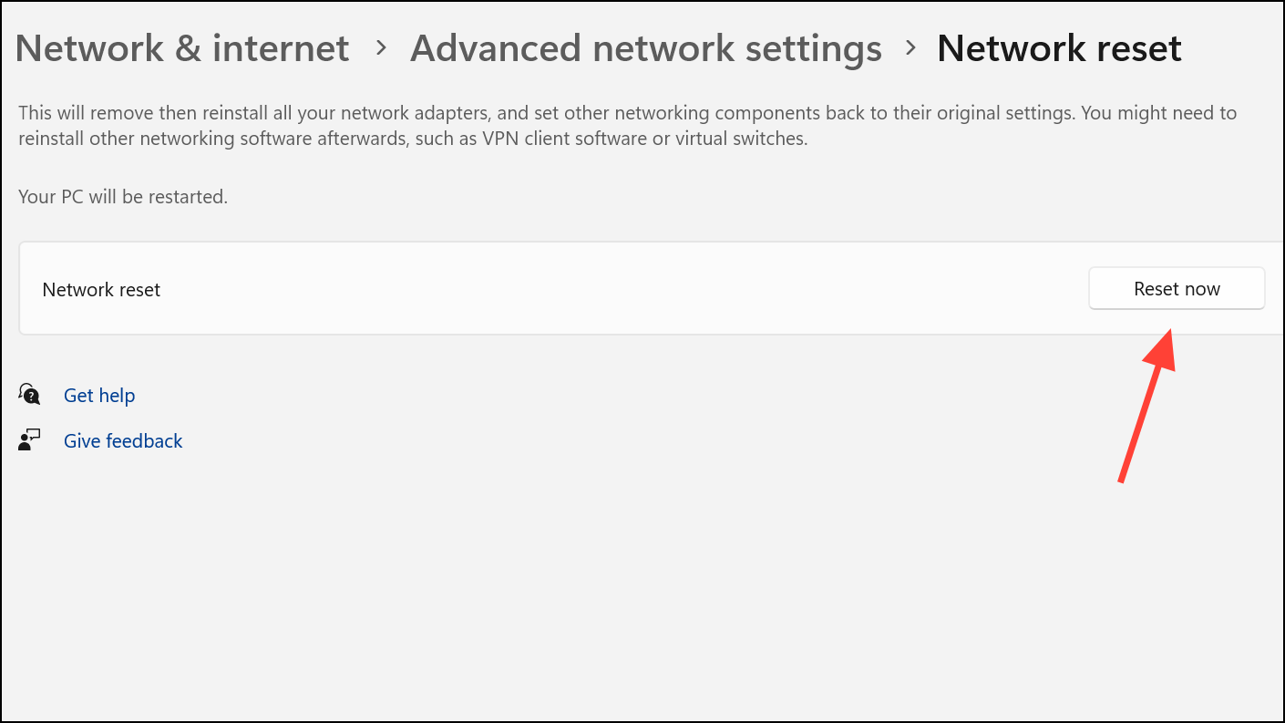Open the Get help page
This screenshot has width=1285, height=723.
99,395
